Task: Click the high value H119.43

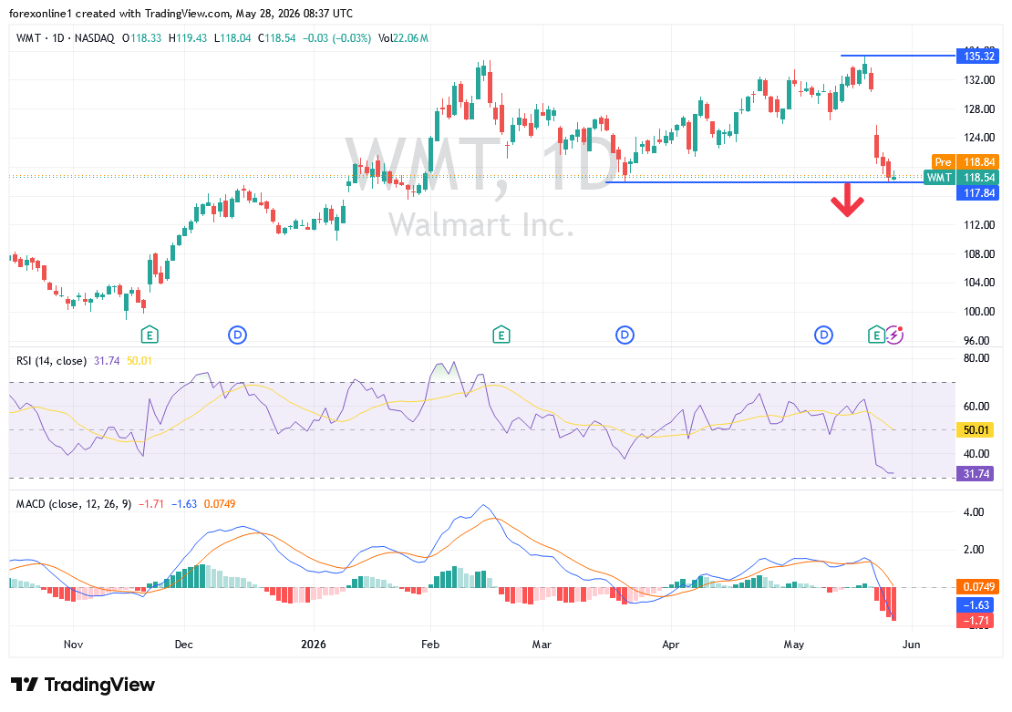Action: coord(188,38)
